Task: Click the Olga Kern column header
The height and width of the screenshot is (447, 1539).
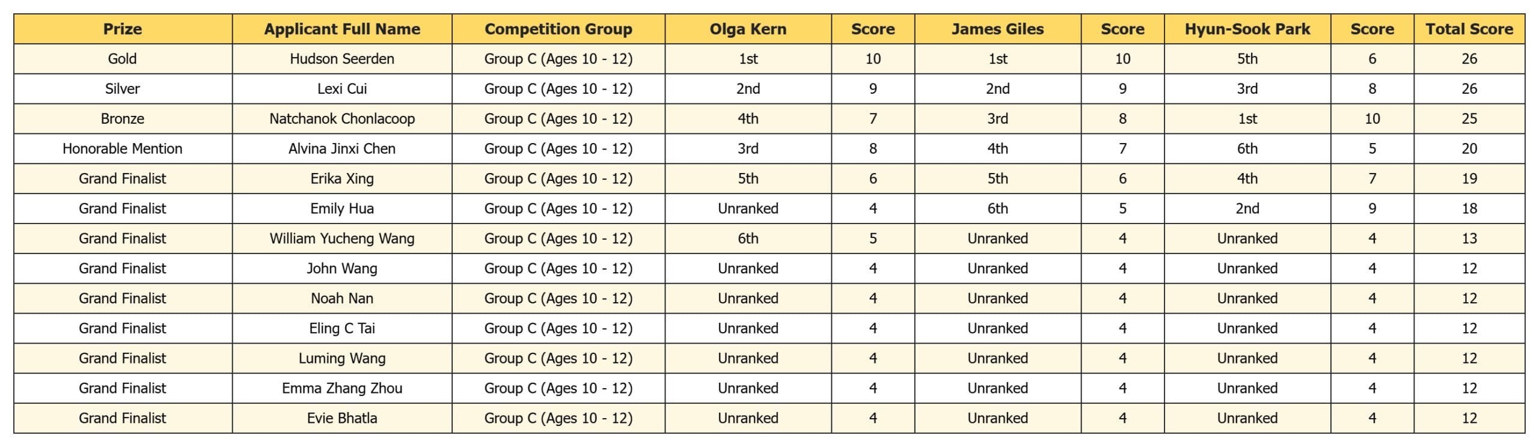Action: pos(748,29)
